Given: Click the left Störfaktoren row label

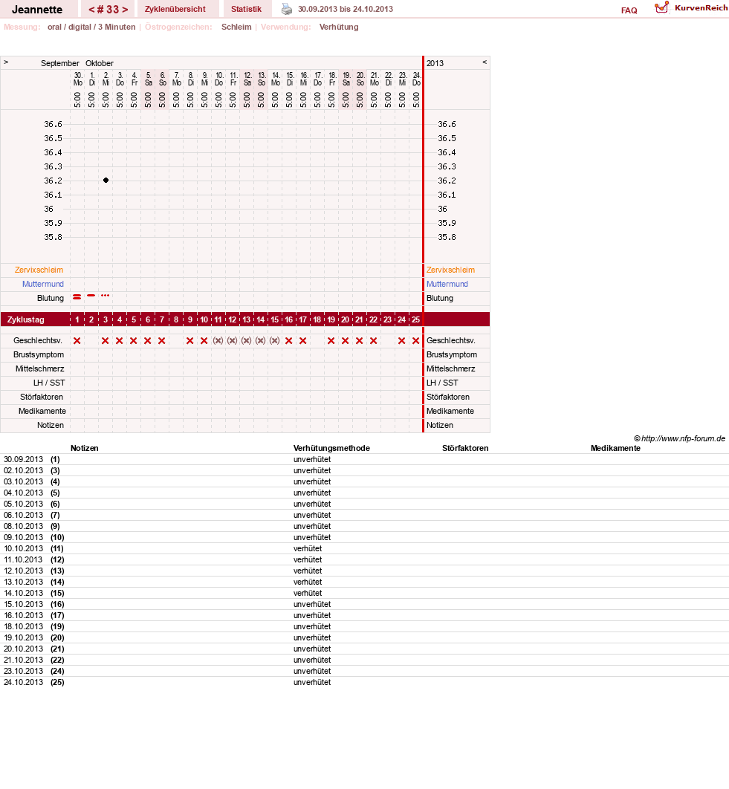Looking at the screenshot, I should 42,397.
